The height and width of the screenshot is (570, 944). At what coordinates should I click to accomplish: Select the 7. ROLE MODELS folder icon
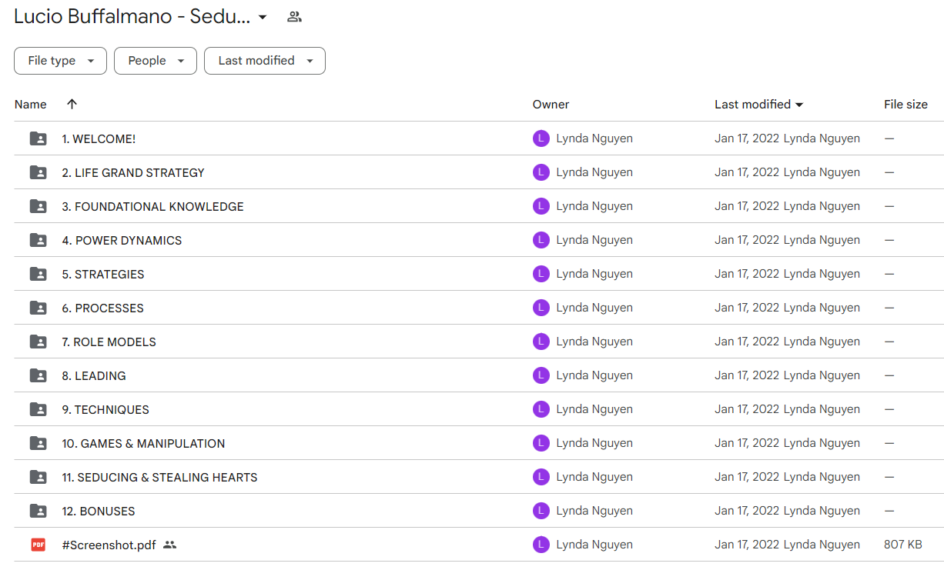pos(38,342)
